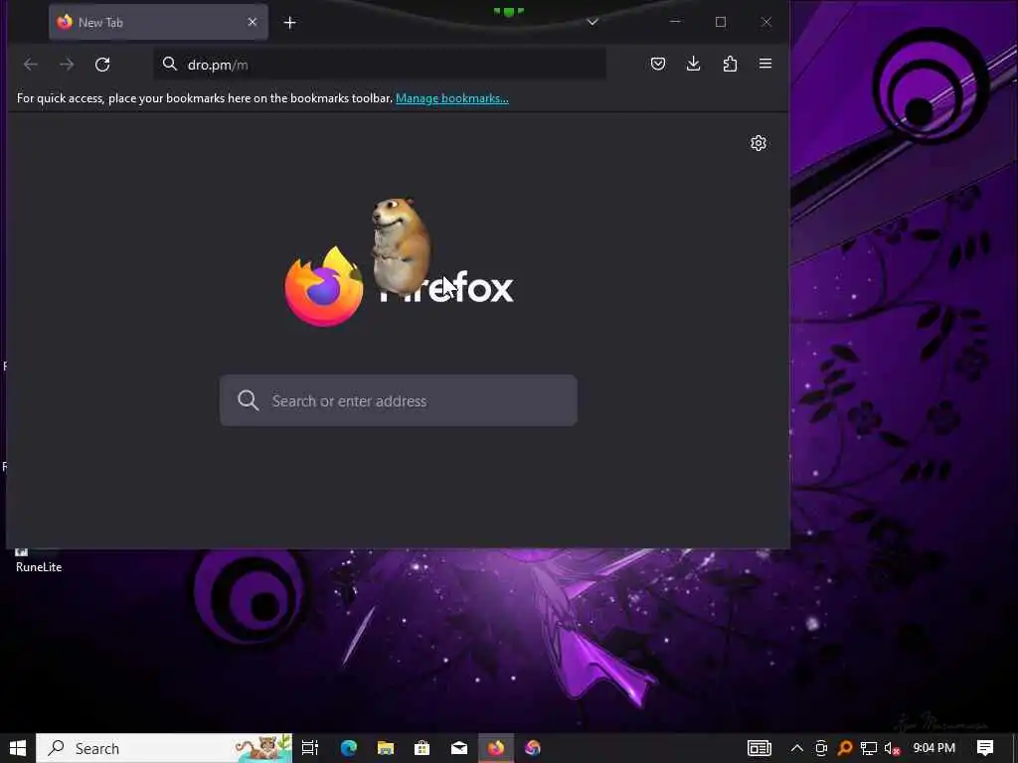
Task: Open the Windows Start menu
Action: point(18,748)
